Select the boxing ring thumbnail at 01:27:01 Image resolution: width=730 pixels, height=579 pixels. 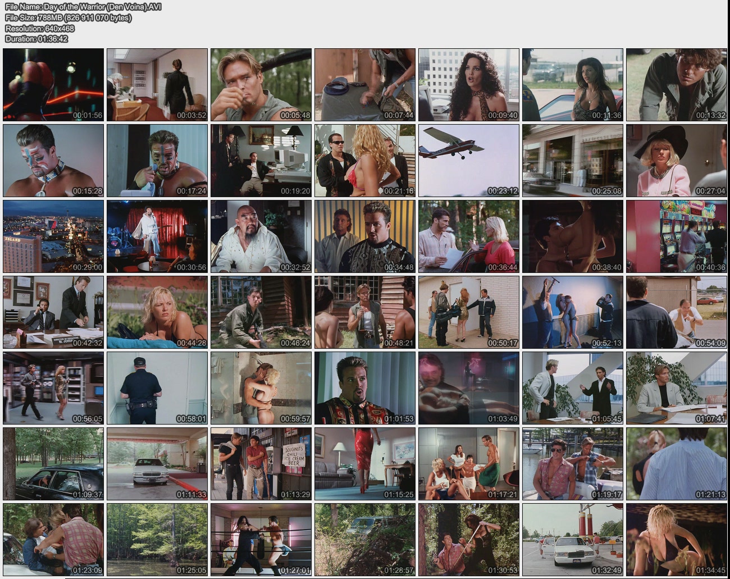coord(261,540)
